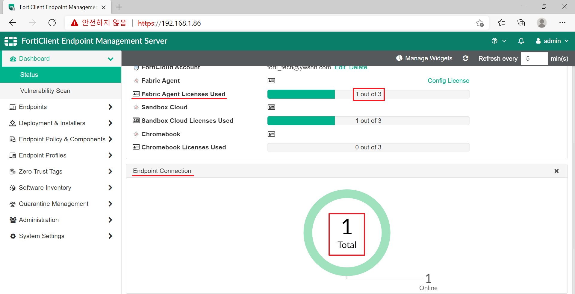This screenshot has width=575, height=294.
Task: Click the System Settings gear icon
Action: point(13,236)
